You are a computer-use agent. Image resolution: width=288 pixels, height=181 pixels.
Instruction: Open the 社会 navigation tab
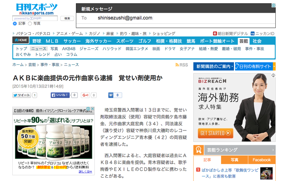click(257, 41)
